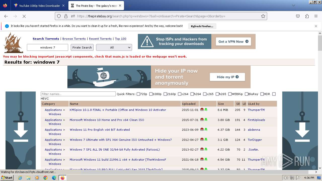Toggle the x265 filter checkbox
This screenshot has width=322, height=181.
[x=205, y=94]
